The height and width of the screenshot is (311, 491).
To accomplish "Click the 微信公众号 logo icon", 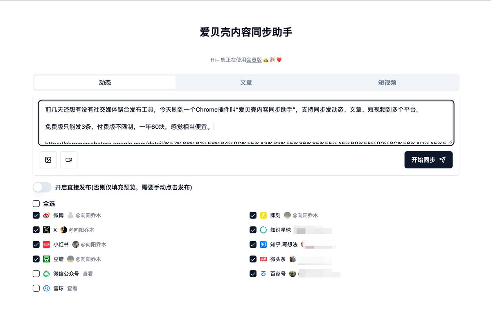I will [x=47, y=274].
